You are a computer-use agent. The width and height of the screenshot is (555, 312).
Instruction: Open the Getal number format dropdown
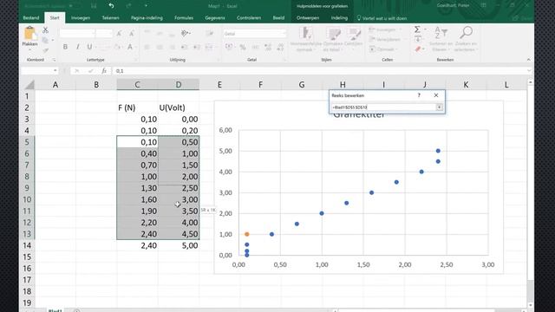point(284,34)
